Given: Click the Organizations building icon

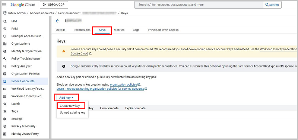Looking at the screenshot, I should click(5, 44).
